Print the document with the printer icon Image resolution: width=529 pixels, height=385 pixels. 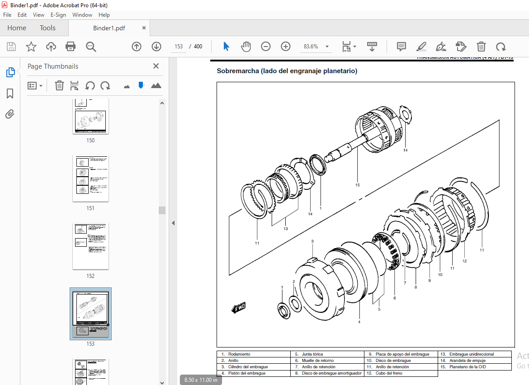[71, 47]
